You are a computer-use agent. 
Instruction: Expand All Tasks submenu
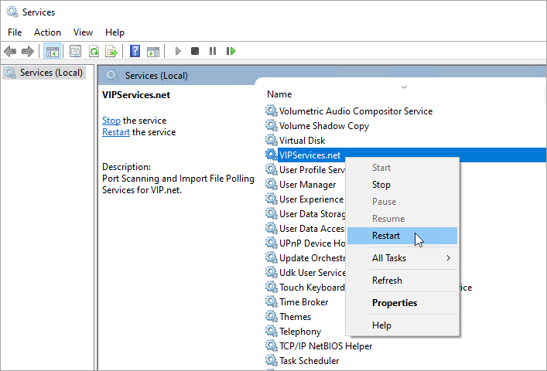(402, 258)
